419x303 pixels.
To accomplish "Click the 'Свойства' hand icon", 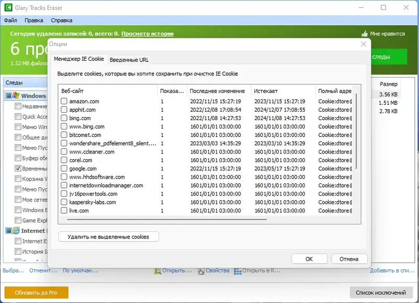I will click(x=201, y=271).
